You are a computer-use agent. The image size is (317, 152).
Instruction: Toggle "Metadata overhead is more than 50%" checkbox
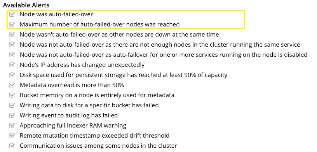[12, 85]
